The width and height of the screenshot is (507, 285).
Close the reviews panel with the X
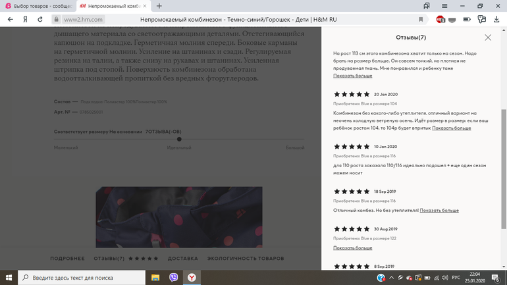pyautogui.click(x=487, y=38)
